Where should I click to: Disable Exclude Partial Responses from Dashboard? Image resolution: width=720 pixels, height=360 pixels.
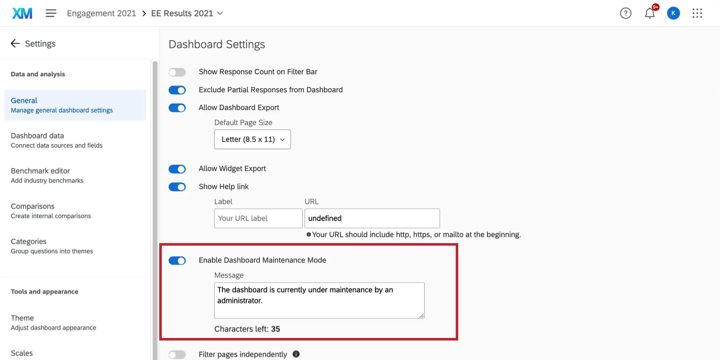[x=177, y=90]
